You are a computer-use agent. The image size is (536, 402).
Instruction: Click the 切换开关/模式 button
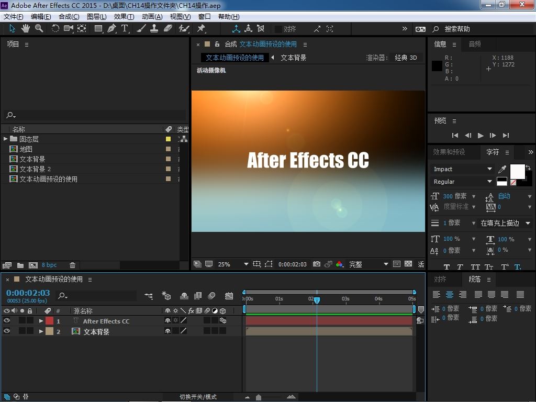point(198,397)
